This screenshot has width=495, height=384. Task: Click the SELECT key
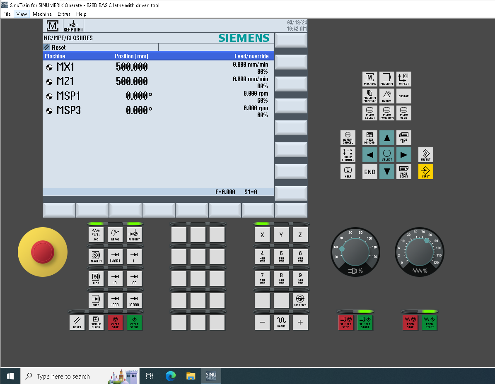click(387, 155)
